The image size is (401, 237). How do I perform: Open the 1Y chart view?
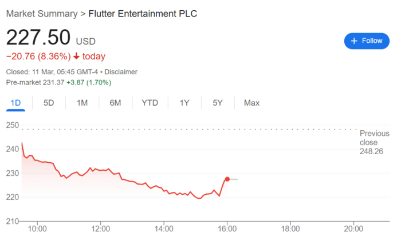tap(184, 103)
